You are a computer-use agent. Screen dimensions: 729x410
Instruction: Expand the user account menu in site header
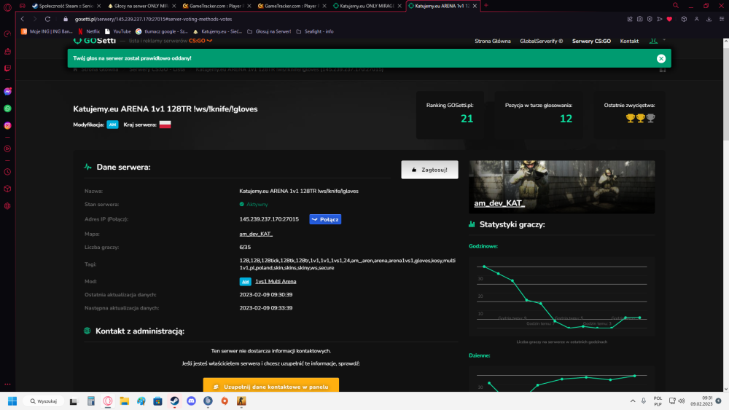click(657, 41)
